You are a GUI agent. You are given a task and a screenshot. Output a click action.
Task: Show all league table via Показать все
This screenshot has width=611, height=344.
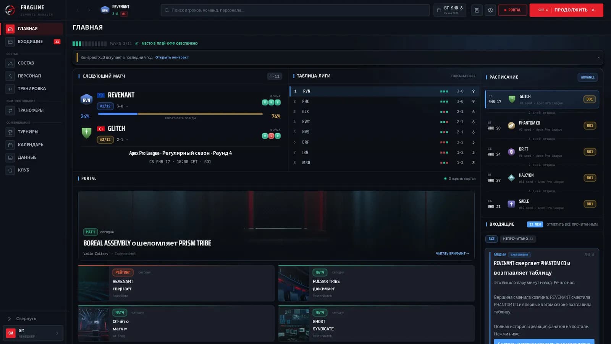click(463, 76)
